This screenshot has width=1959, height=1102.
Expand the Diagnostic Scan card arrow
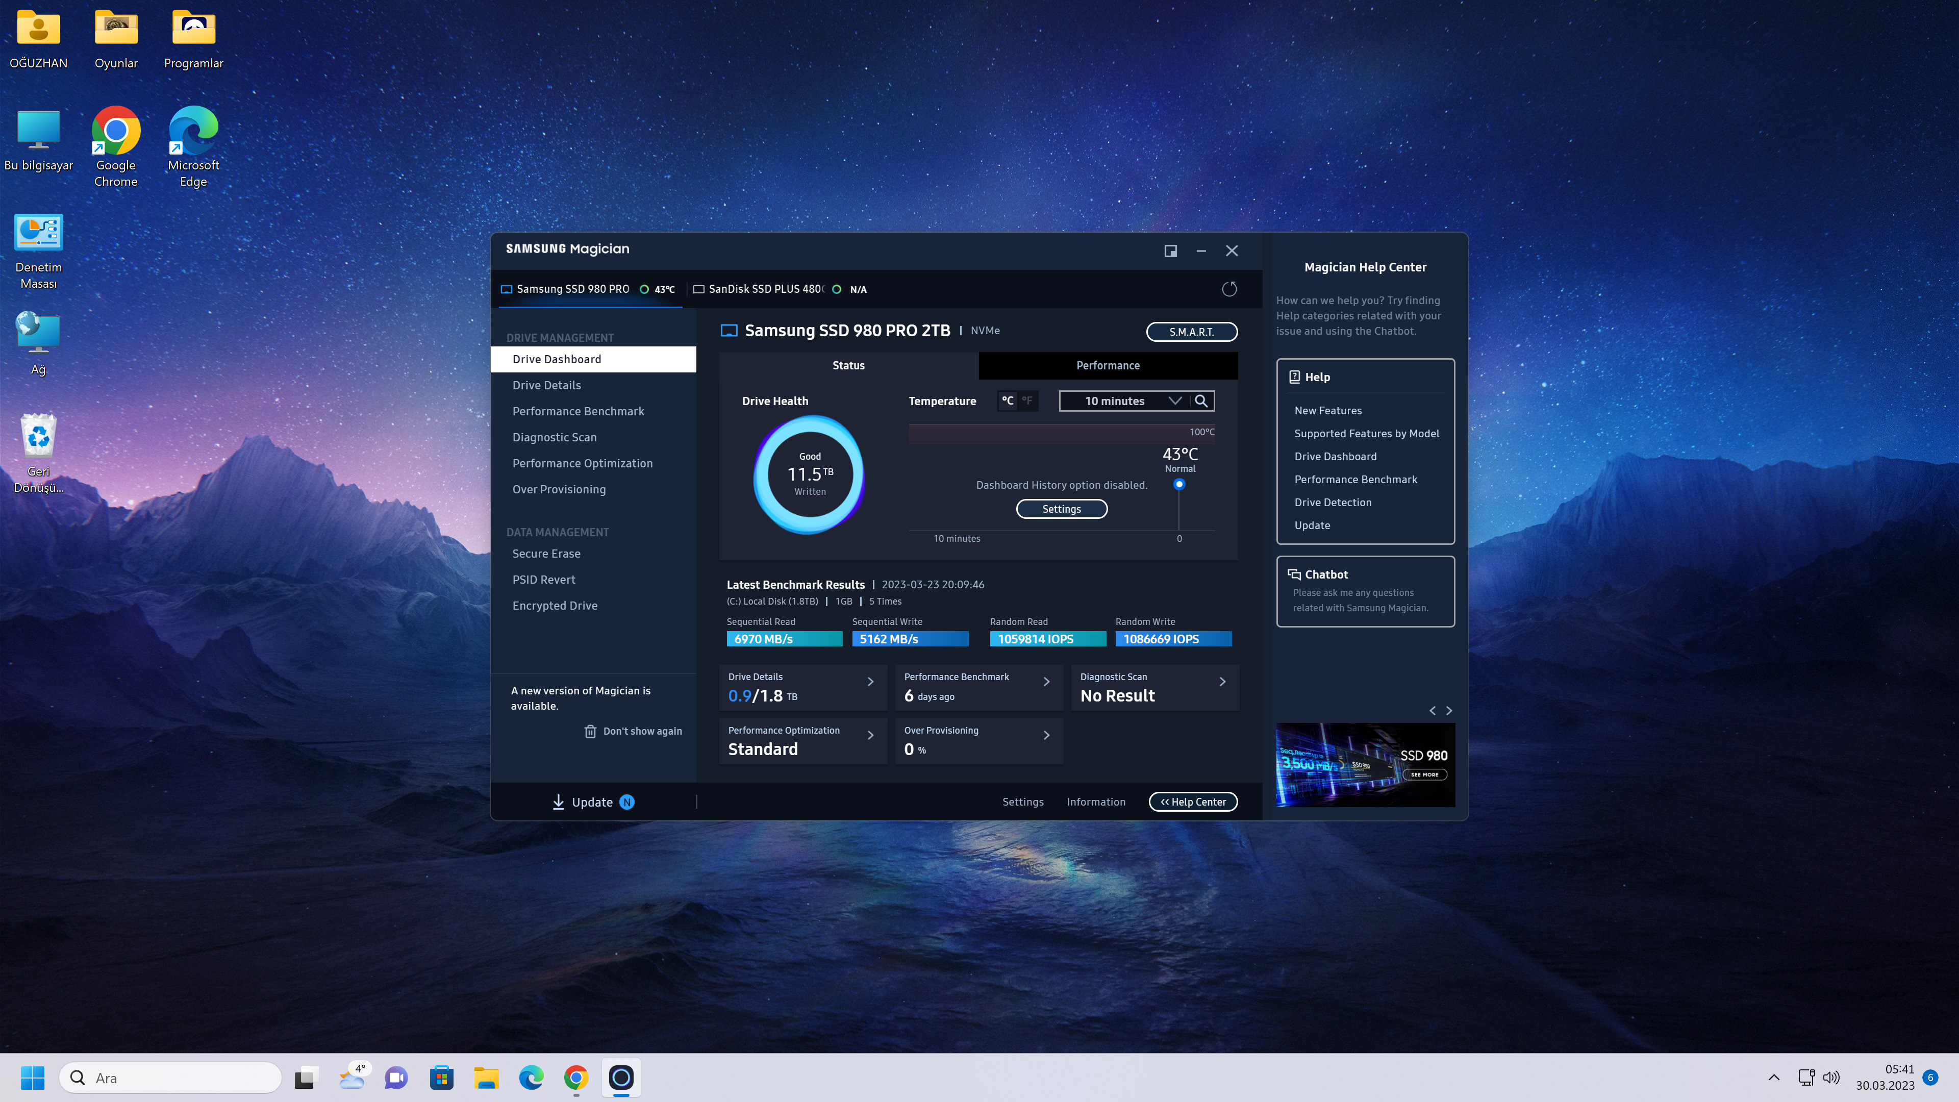[1222, 682]
